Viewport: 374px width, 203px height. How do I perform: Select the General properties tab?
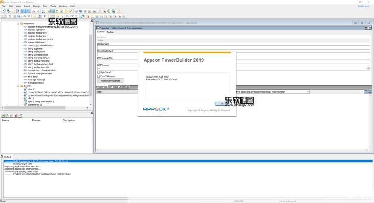point(101,32)
